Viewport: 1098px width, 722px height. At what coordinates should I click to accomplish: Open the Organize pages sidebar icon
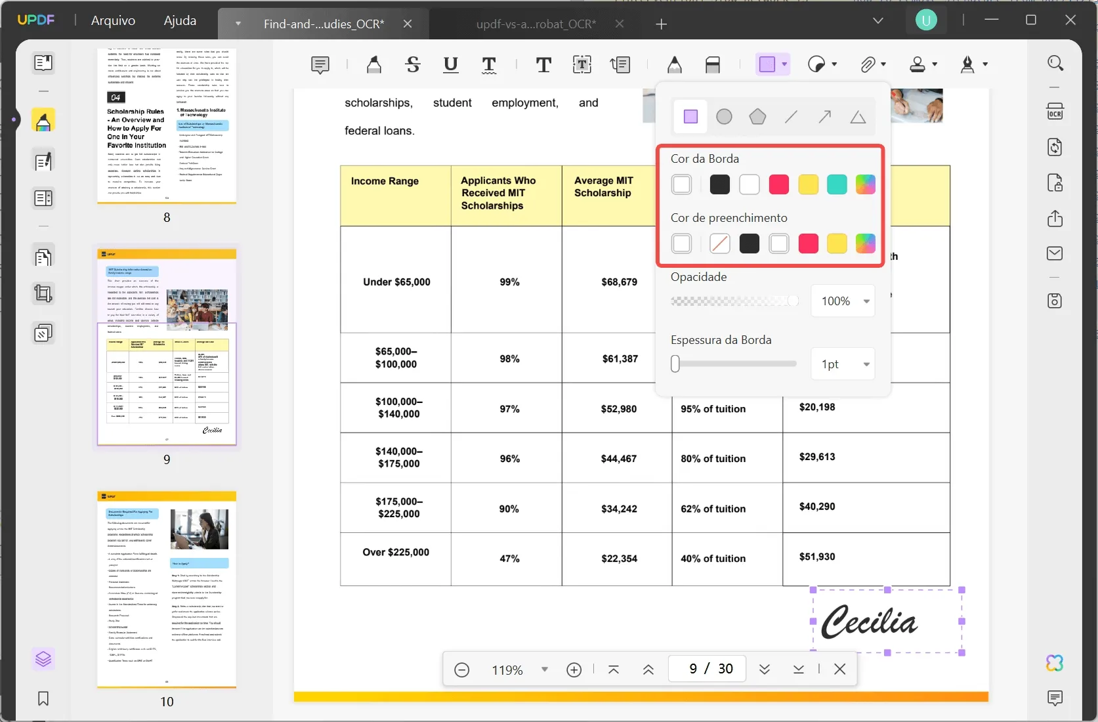coord(43,257)
